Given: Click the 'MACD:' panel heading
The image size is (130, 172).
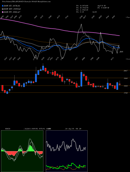Looking at the screenshot, I should 8,129.
